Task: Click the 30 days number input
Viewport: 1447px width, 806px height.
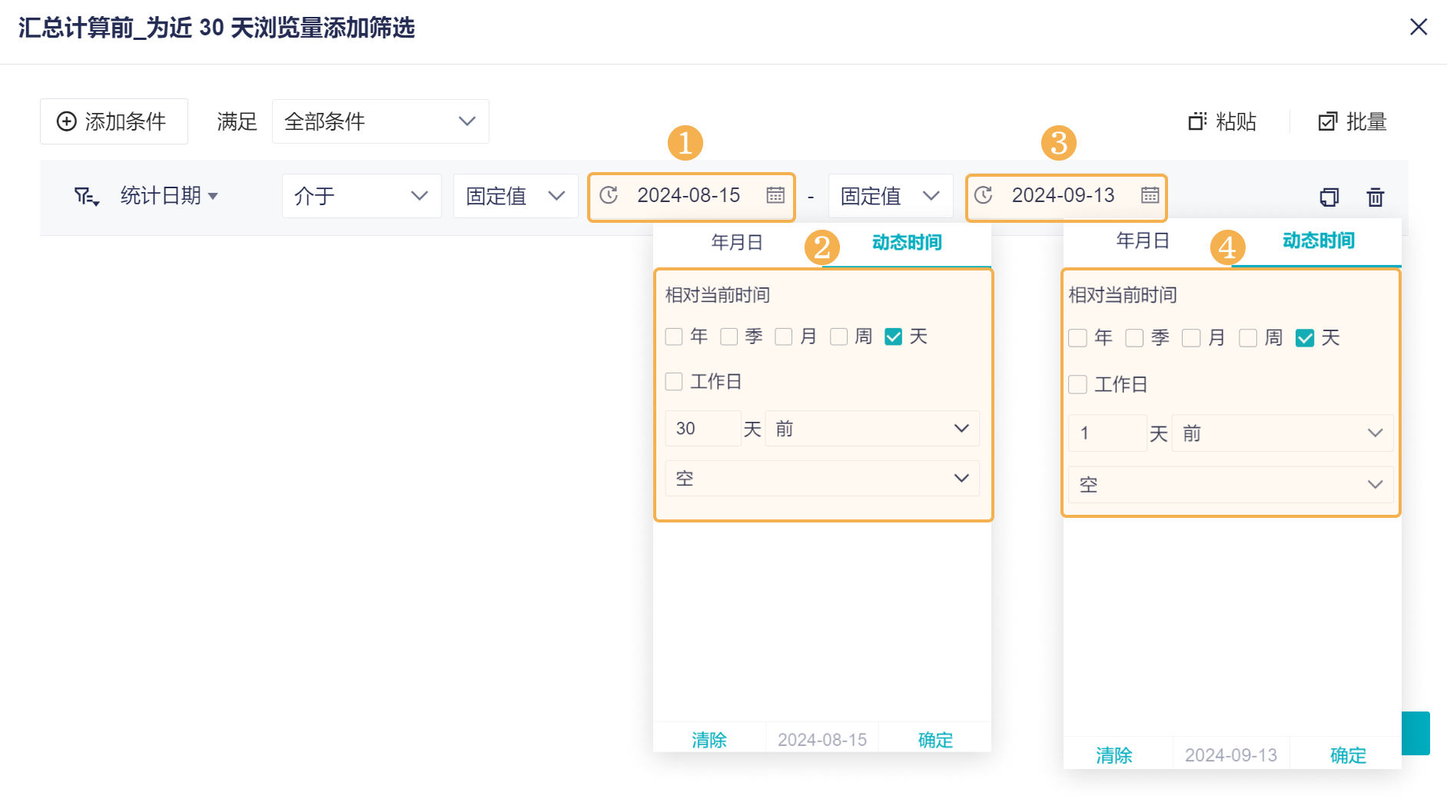Action: pyautogui.click(x=703, y=429)
